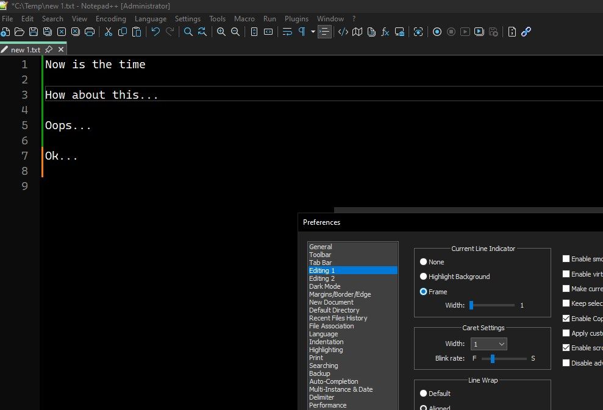Open the caret Width dropdown
The image size is (603, 410).
[x=488, y=344]
